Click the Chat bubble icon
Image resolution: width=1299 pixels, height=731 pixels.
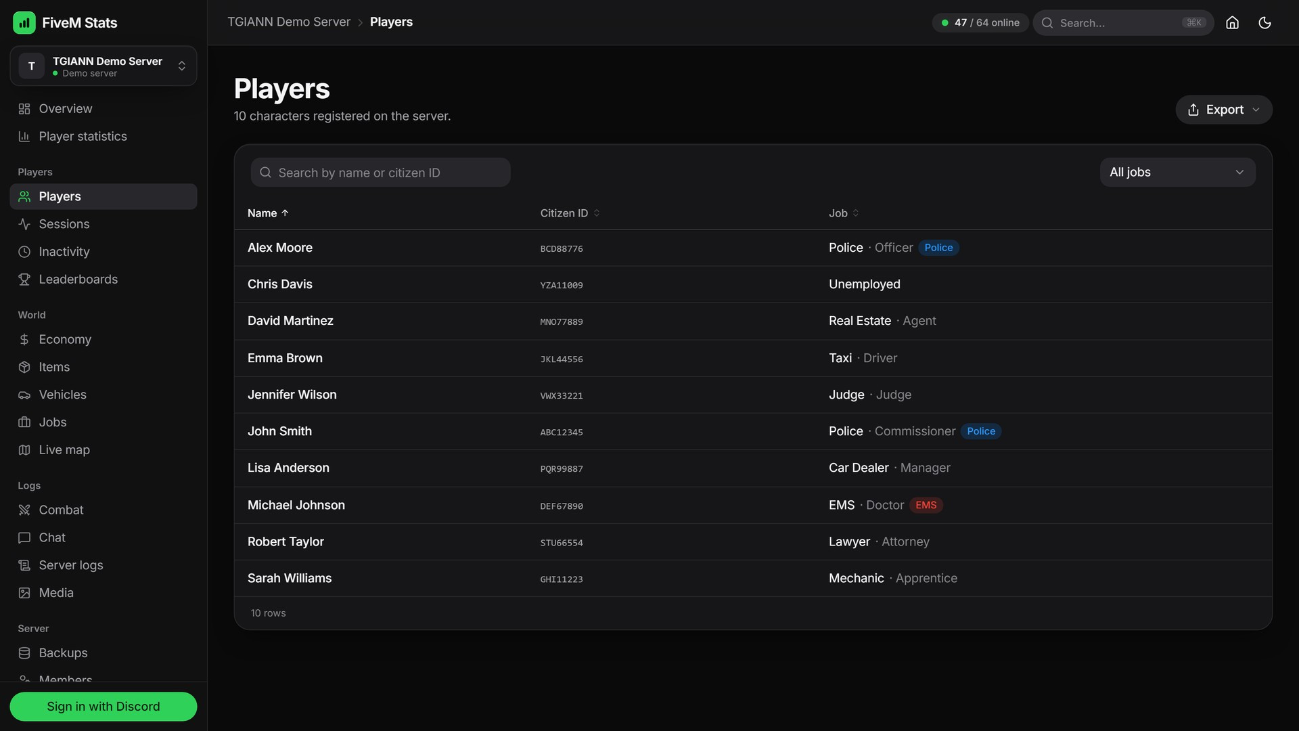click(24, 537)
